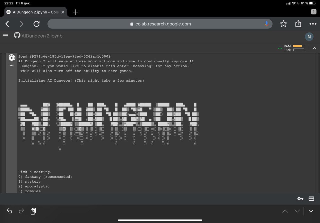
Task: Close the AIDungeon 2.ipynb tab
Action: click(x=62, y=12)
